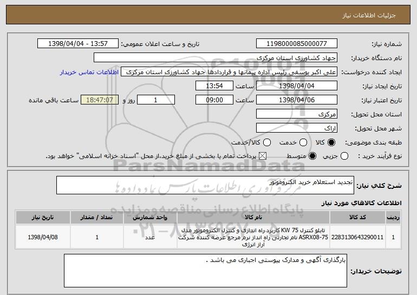Image resolution: width=417 pixels, height=295 pixels.
Task: Click the طبقه بندی موضوعی label
Action: tap(373, 143)
